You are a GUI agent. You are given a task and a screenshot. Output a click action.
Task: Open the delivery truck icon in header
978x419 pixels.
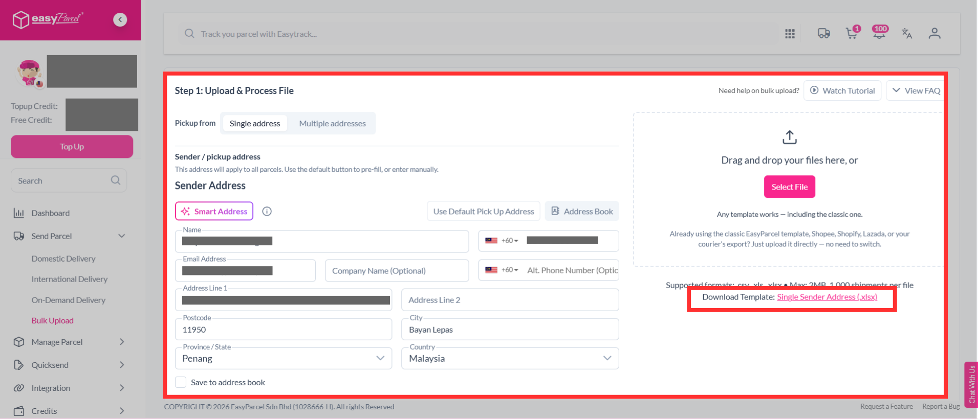(823, 34)
